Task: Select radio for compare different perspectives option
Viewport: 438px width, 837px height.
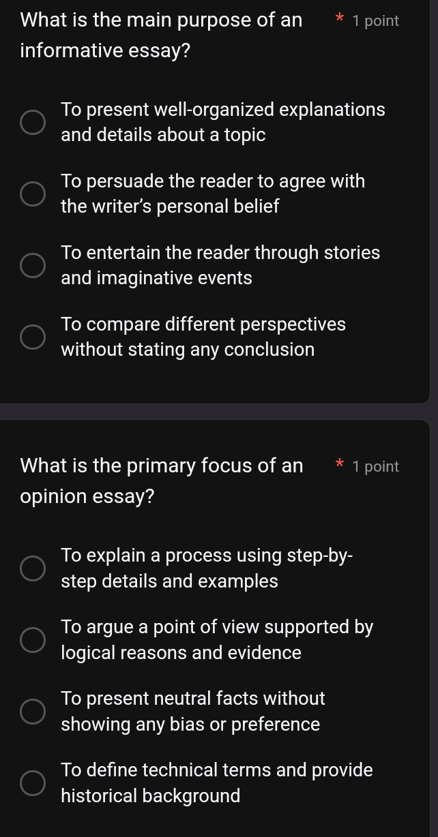Action: pos(32,337)
